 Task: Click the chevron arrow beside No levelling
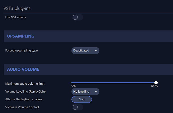pos(96,92)
